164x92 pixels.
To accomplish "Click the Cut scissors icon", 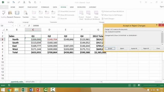I will coord(24,2).
